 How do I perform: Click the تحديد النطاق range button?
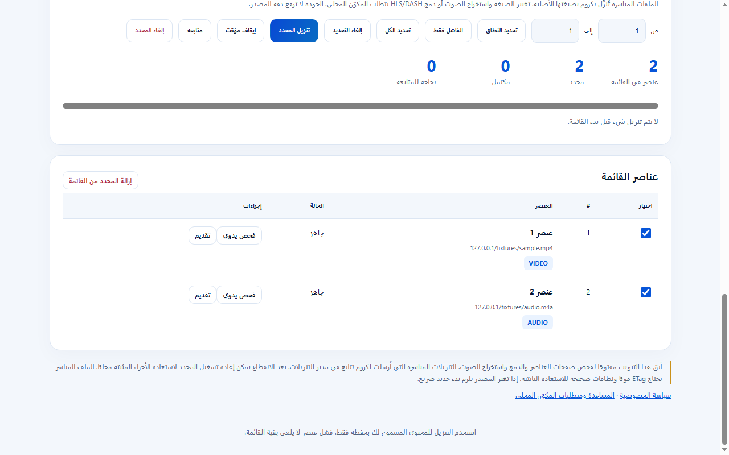(x=502, y=31)
